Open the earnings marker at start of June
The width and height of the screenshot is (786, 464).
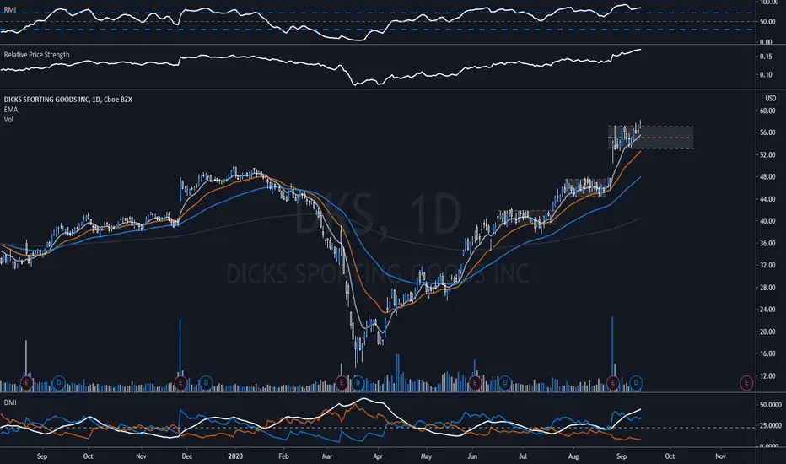coord(475,383)
